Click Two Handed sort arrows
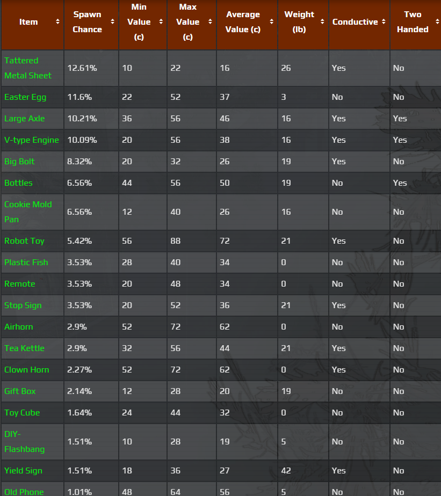 [x=436, y=22]
